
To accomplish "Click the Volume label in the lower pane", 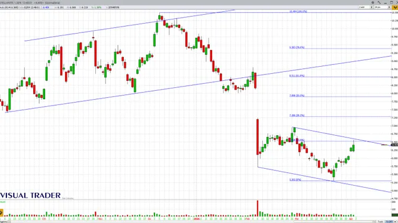I will click(x=2, y=202).
